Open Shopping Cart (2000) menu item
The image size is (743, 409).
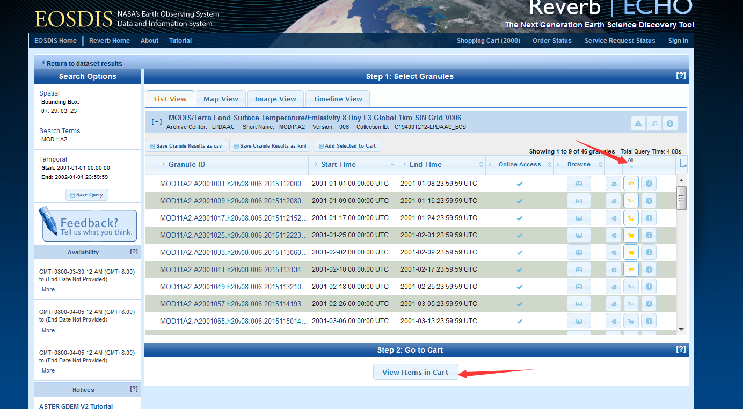pos(489,41)
